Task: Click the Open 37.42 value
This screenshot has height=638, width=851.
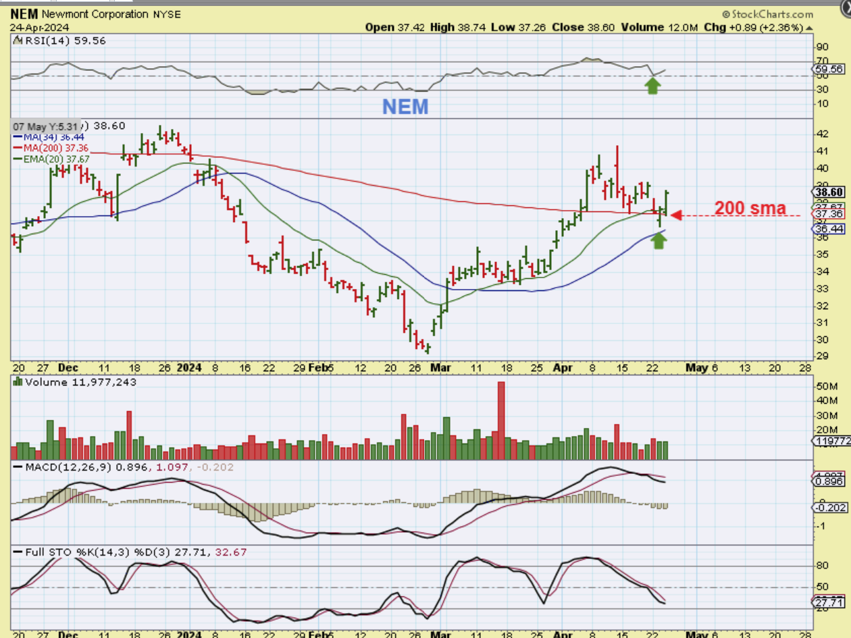Action: [x=396, y=27]
